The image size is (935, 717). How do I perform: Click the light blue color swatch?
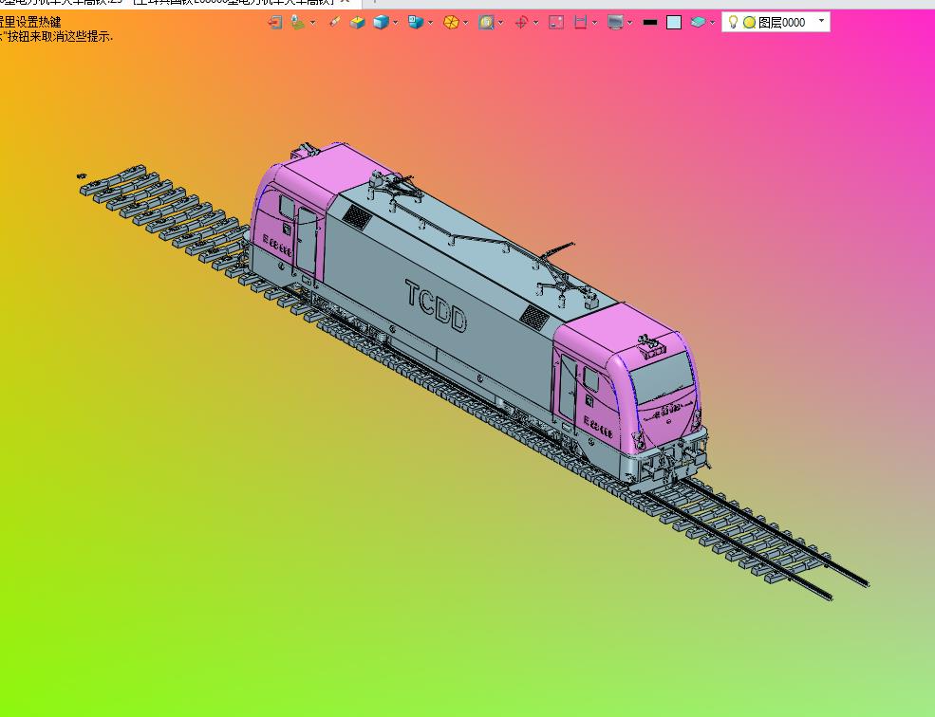674,23
